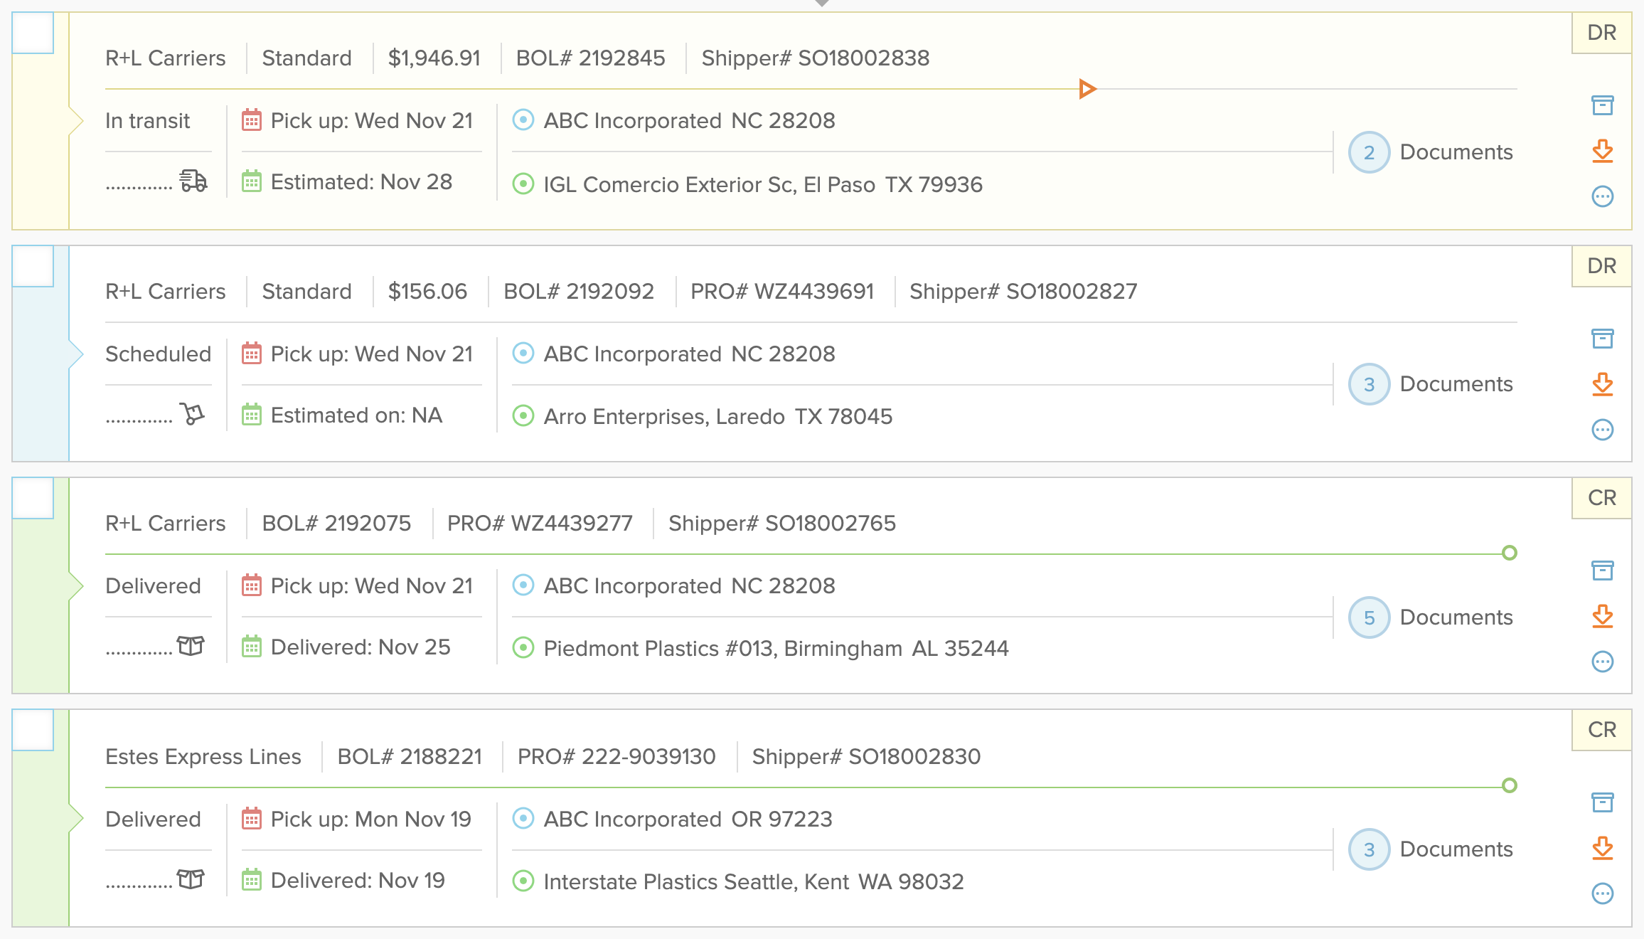This screenshot has height=939, width=1644.
Task: Select checkbox for BOL# 2192092 shipment
Action: click(x=33, y=266)
